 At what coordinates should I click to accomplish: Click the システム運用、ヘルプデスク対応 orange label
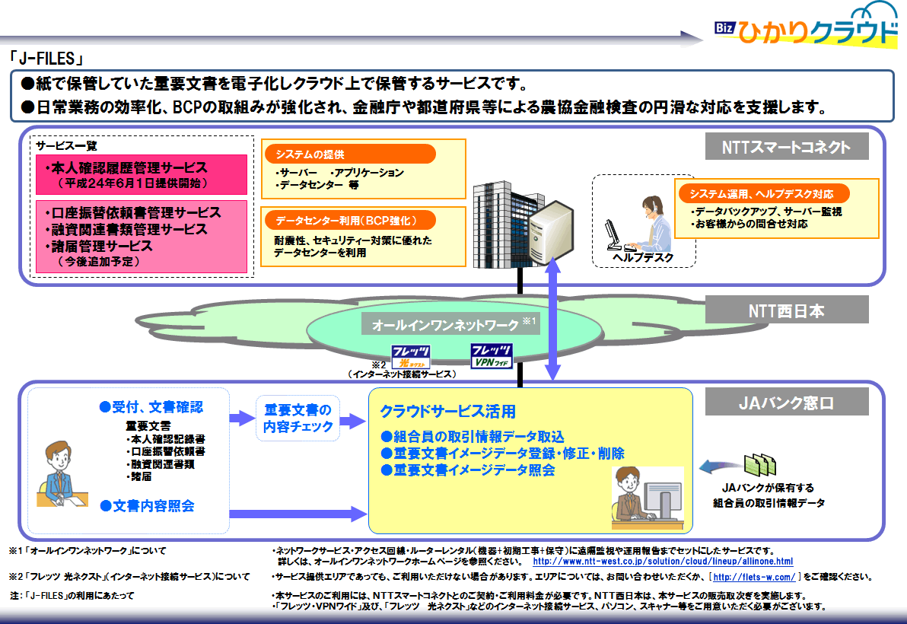[x=763, y=194]
